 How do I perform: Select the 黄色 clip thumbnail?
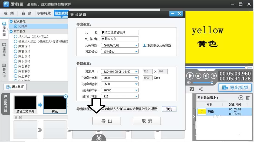55,105
